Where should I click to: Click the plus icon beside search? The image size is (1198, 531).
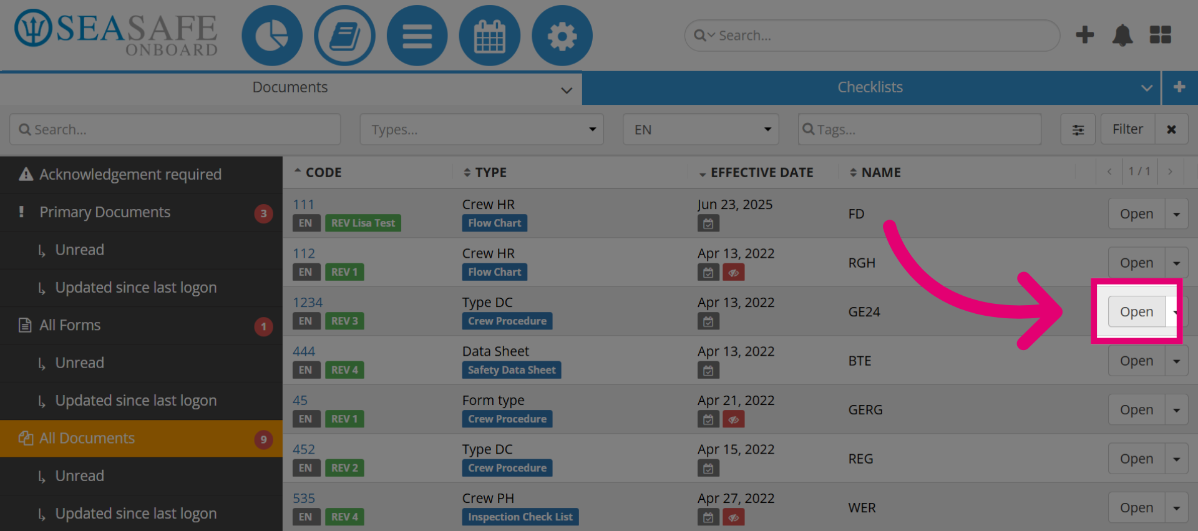tap(1085, 35)
